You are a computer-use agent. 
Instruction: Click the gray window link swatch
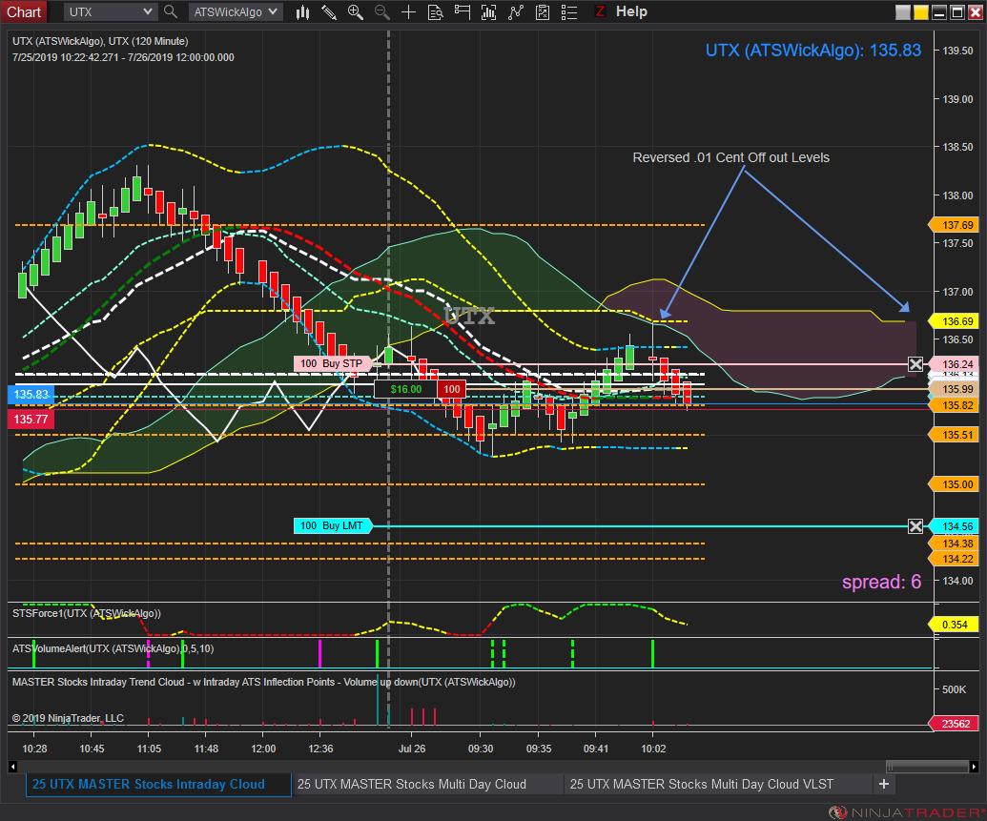pos(903,12)
